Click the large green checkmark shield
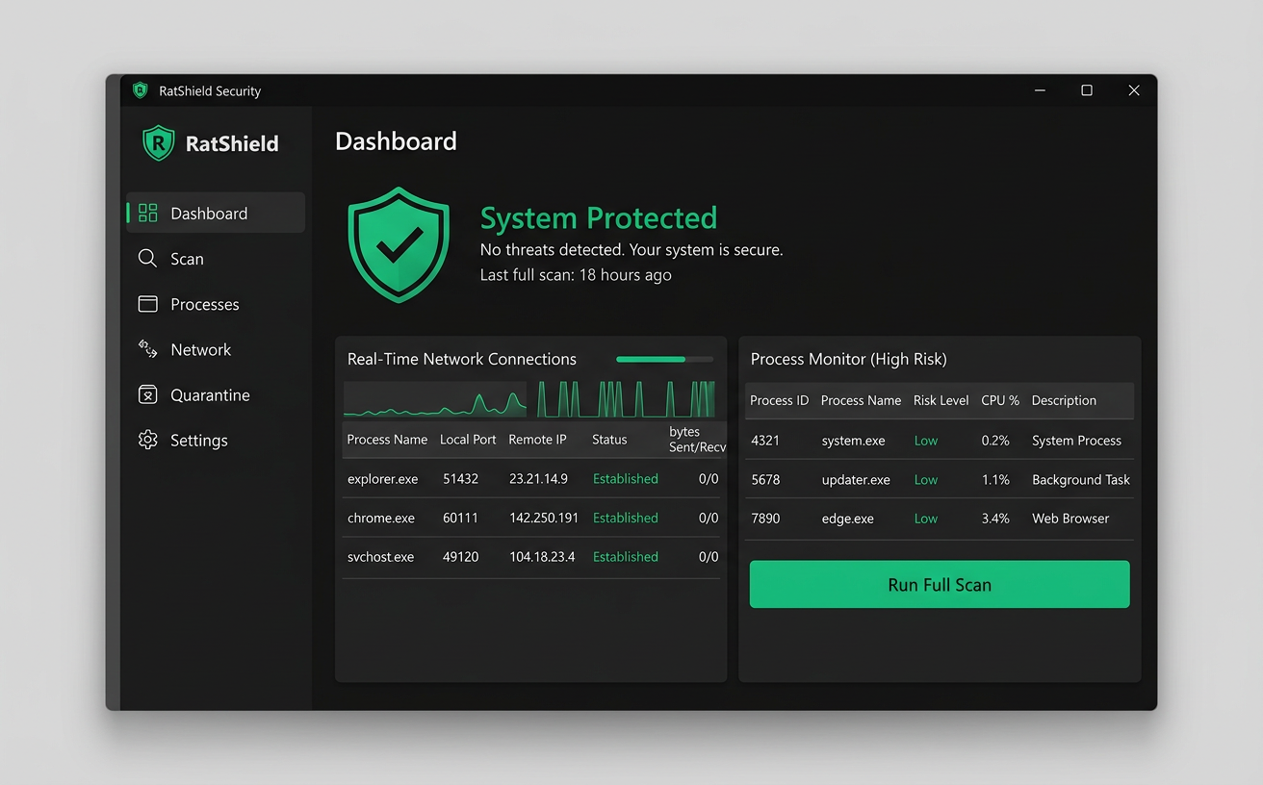The width and height of the screenshot is (1263, 785). pyautogui.click(x=399, y=245)
